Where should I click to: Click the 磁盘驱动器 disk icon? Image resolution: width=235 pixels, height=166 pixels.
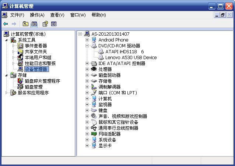(x=94, y=75)
